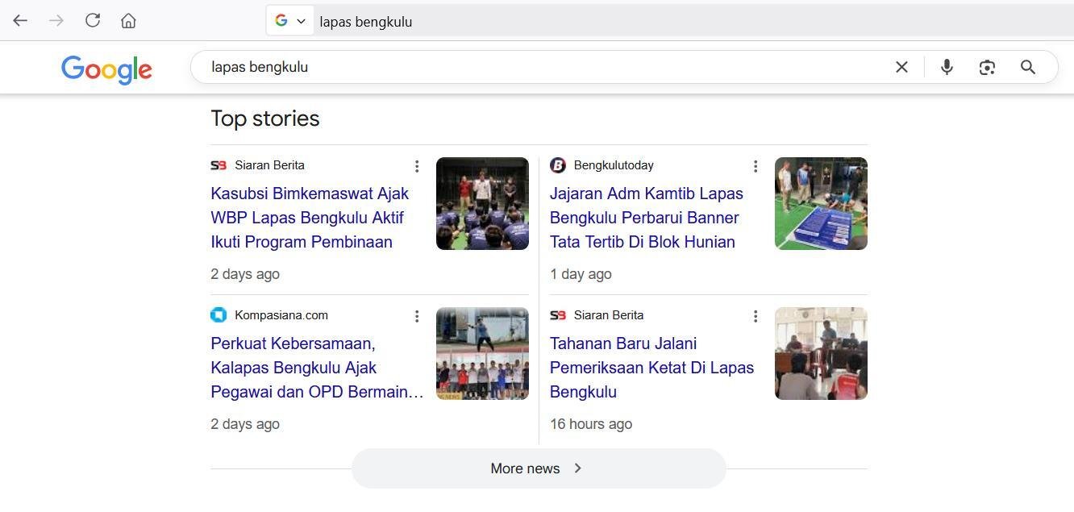Click the Google logo
The width and height of the screenshot is (1074, 512).
tap(106, 70)
